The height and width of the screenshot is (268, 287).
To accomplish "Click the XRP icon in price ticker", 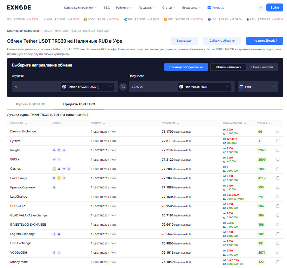I will click(x=125, y=19).
